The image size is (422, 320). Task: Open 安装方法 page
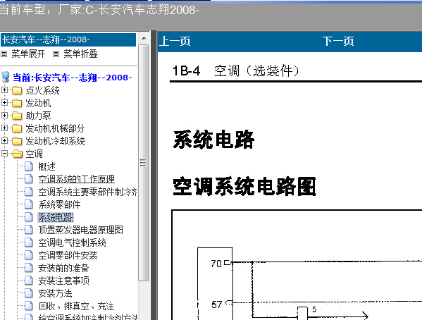click(55, 293)
